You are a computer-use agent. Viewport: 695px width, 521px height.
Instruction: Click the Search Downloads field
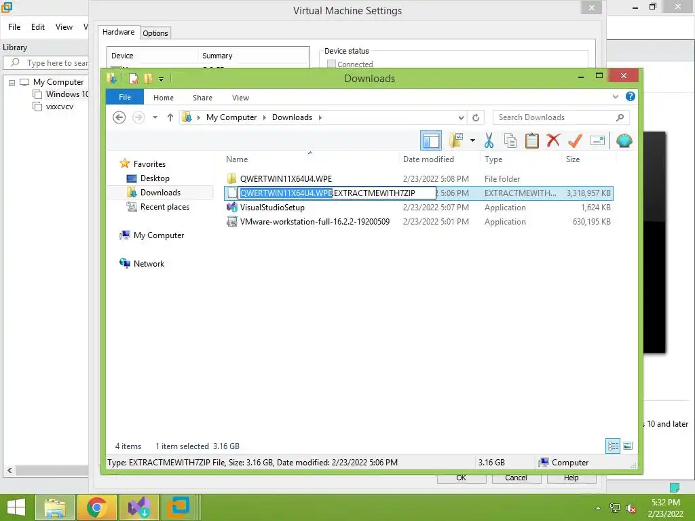(561, 117)
